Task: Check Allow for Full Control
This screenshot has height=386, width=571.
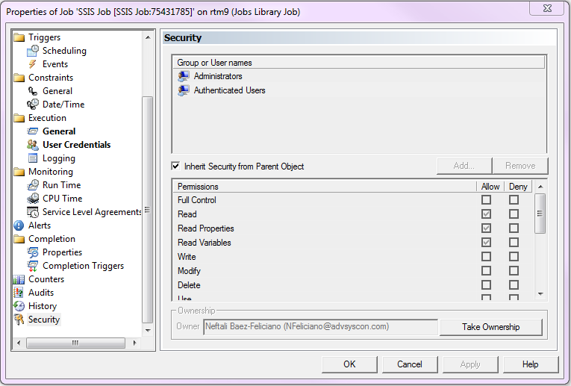Action: (486, 200)
